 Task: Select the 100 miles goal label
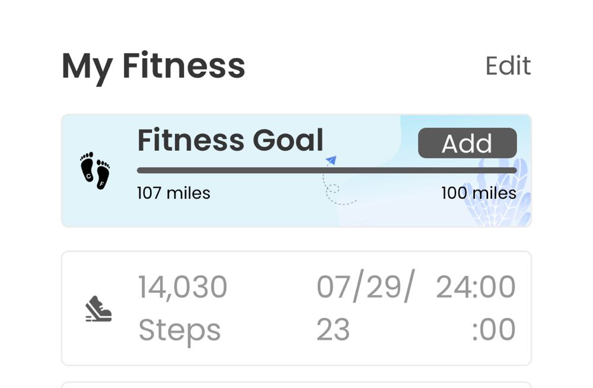pyautogui.click(x=479, y=193)
